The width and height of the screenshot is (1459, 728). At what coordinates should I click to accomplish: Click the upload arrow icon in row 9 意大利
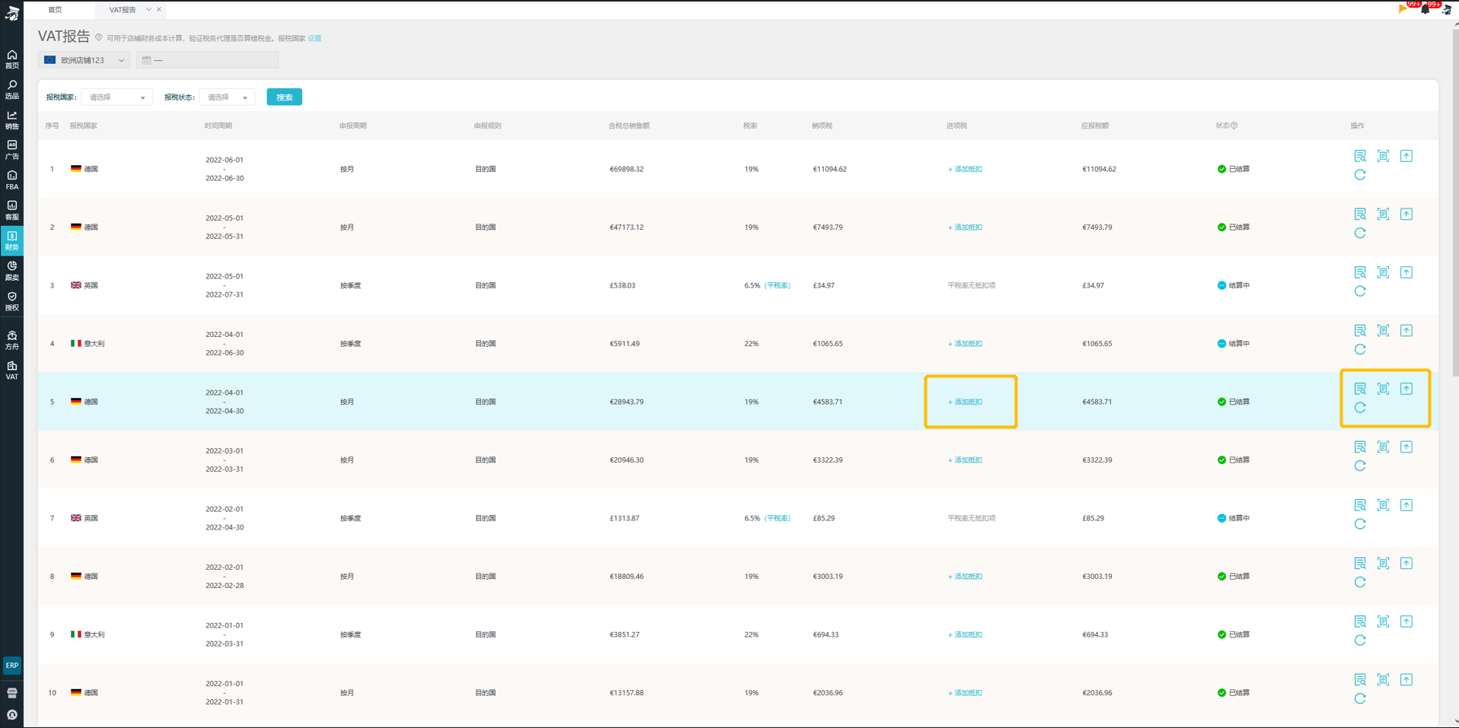point(1406,622)
